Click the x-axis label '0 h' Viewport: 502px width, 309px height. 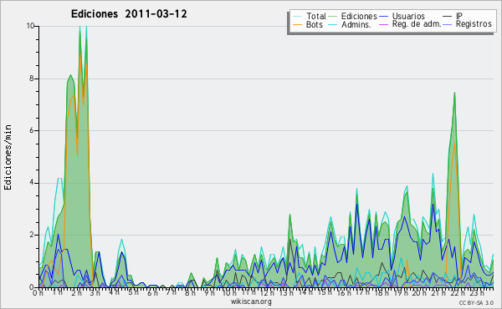click(38, 292)
